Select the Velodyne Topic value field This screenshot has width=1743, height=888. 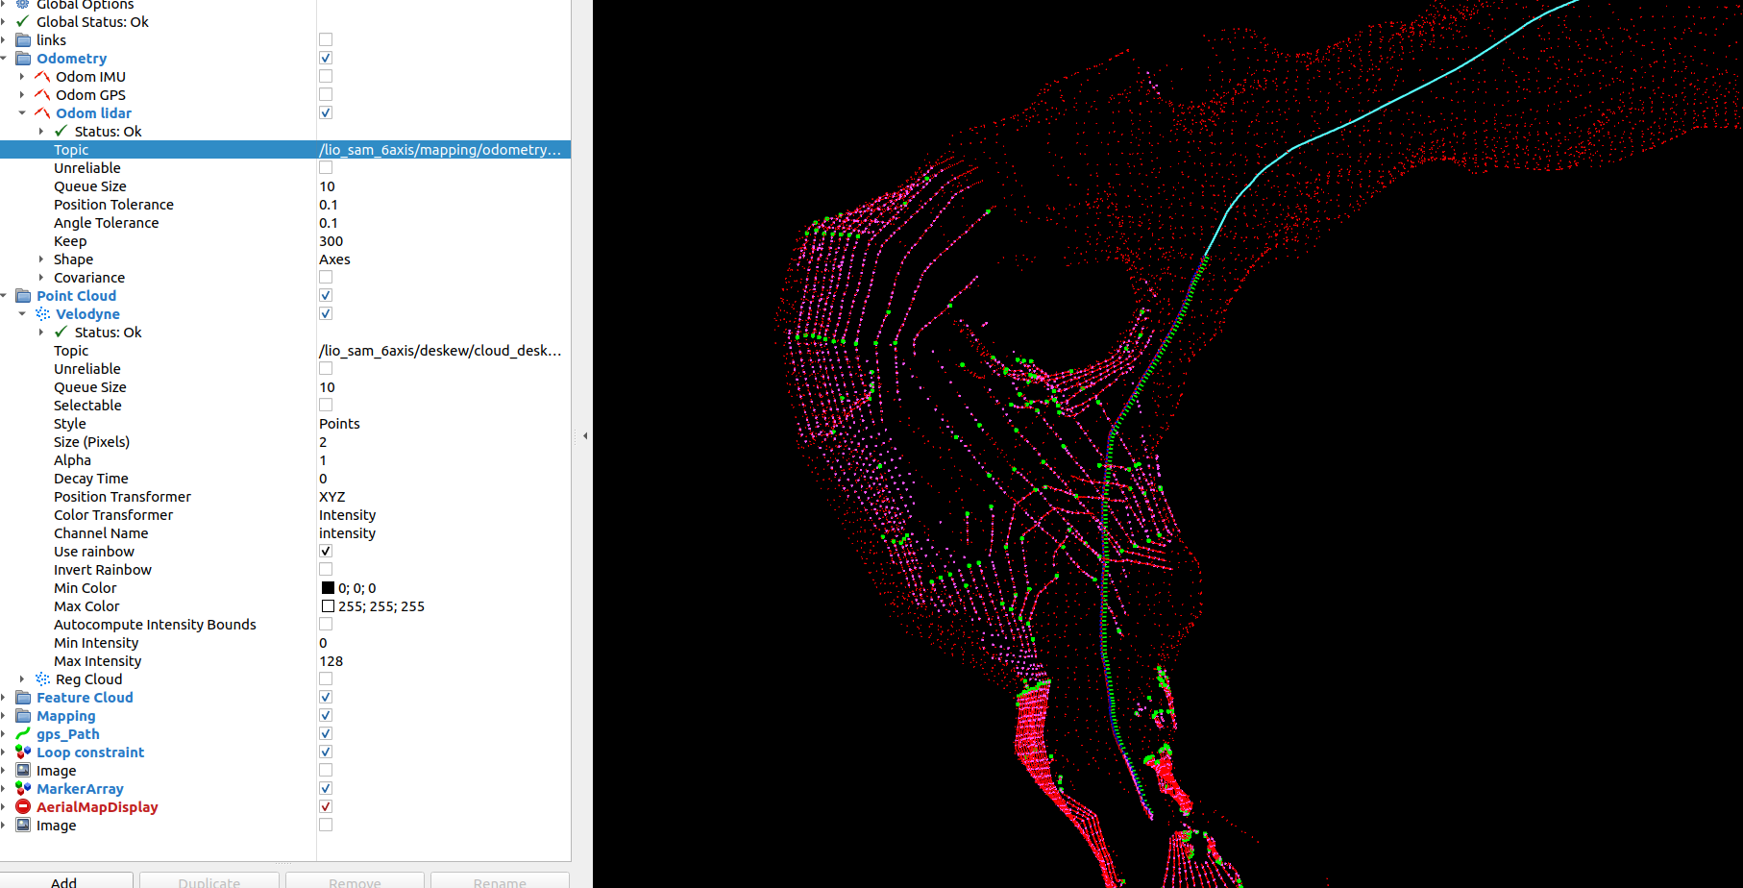pos(444,350)
